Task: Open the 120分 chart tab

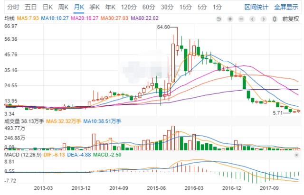Action: [x=129, y=8]
